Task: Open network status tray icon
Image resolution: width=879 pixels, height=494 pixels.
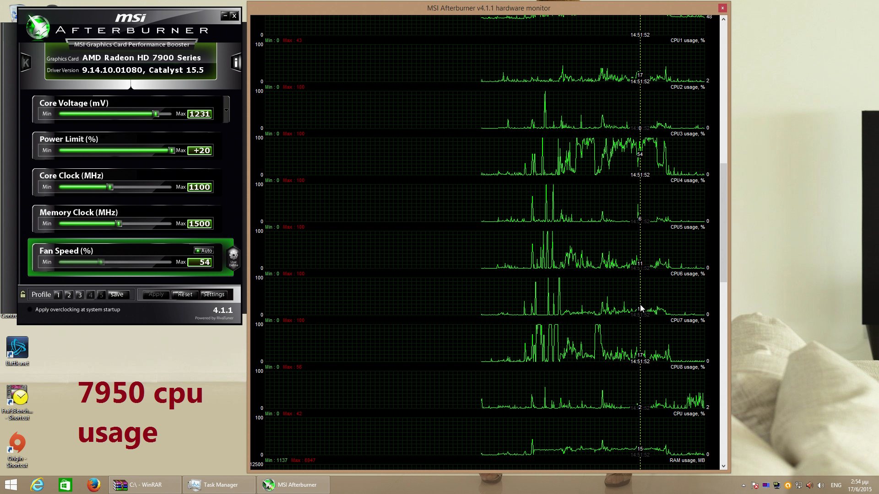Action: click(798, 485)
